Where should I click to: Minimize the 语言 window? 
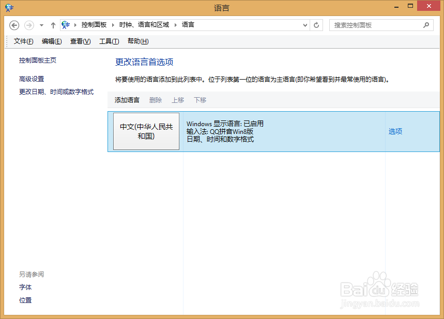396,6
